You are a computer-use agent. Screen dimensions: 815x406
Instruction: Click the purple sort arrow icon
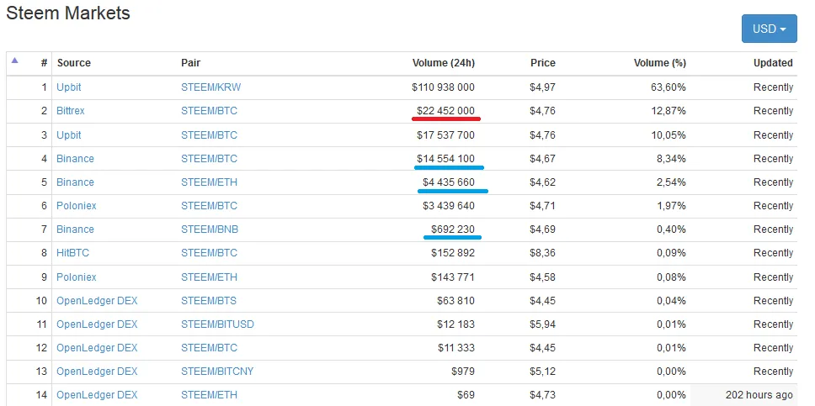(14, 61)
